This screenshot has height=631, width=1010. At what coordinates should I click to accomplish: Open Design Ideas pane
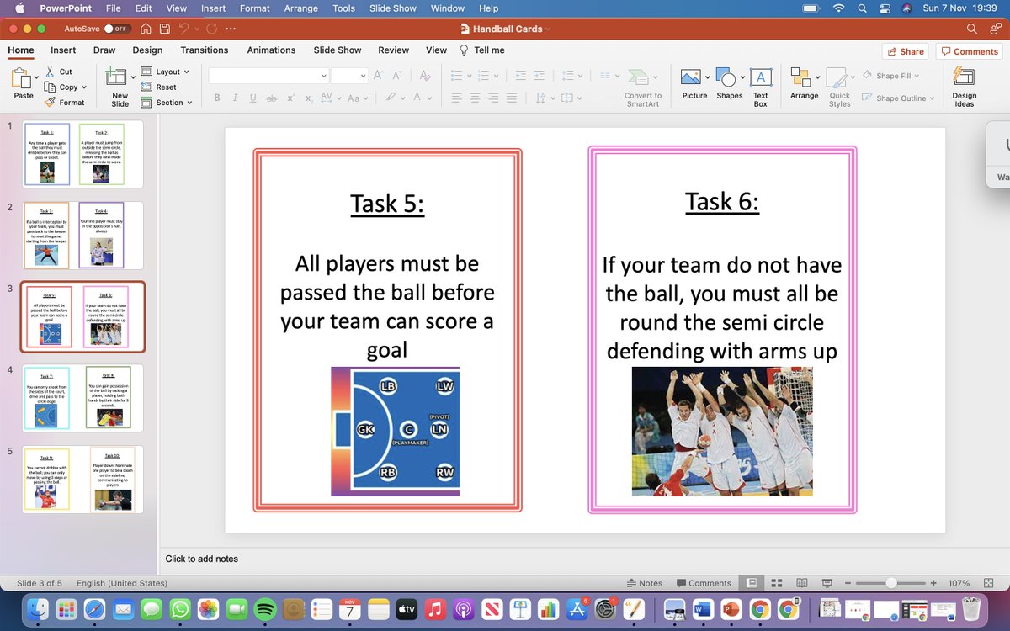964,87
